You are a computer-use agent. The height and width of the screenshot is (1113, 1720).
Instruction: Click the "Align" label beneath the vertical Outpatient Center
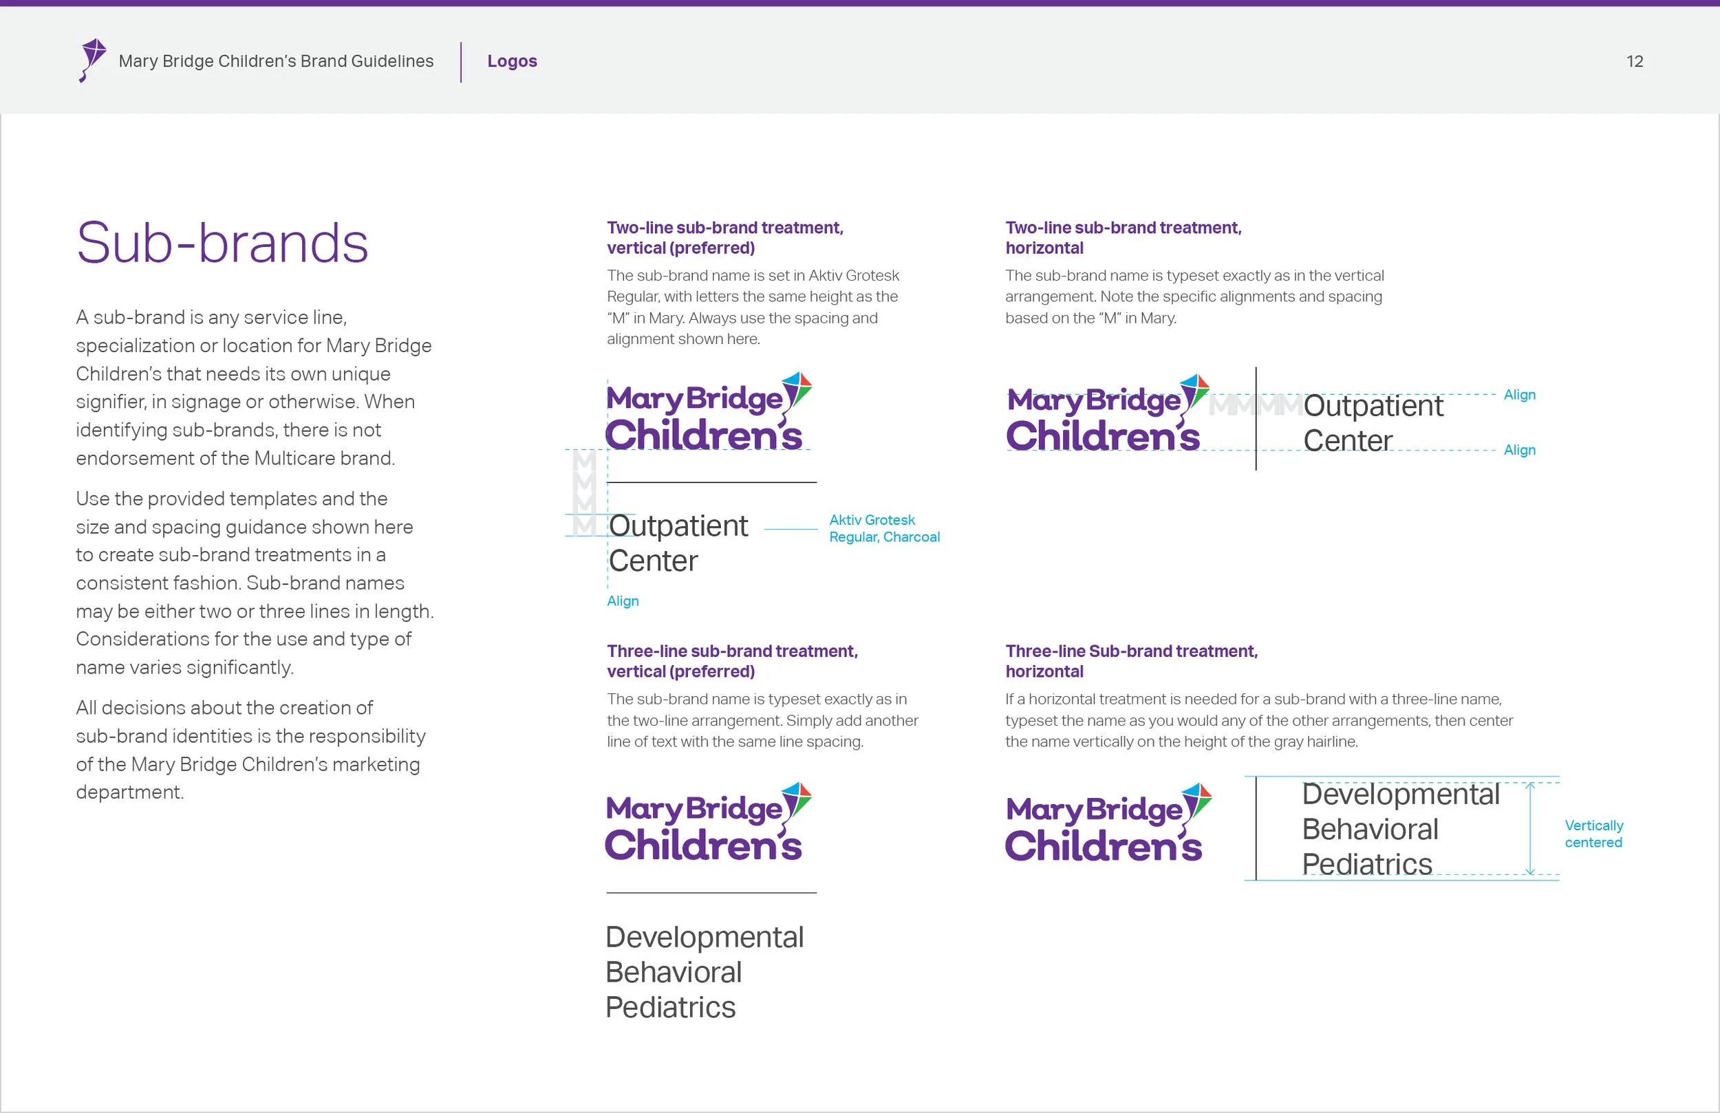coord(623,601)
